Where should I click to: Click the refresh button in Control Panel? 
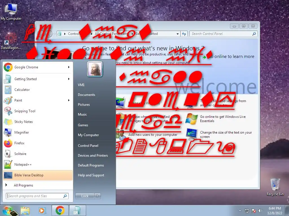(x=184, y=34)
